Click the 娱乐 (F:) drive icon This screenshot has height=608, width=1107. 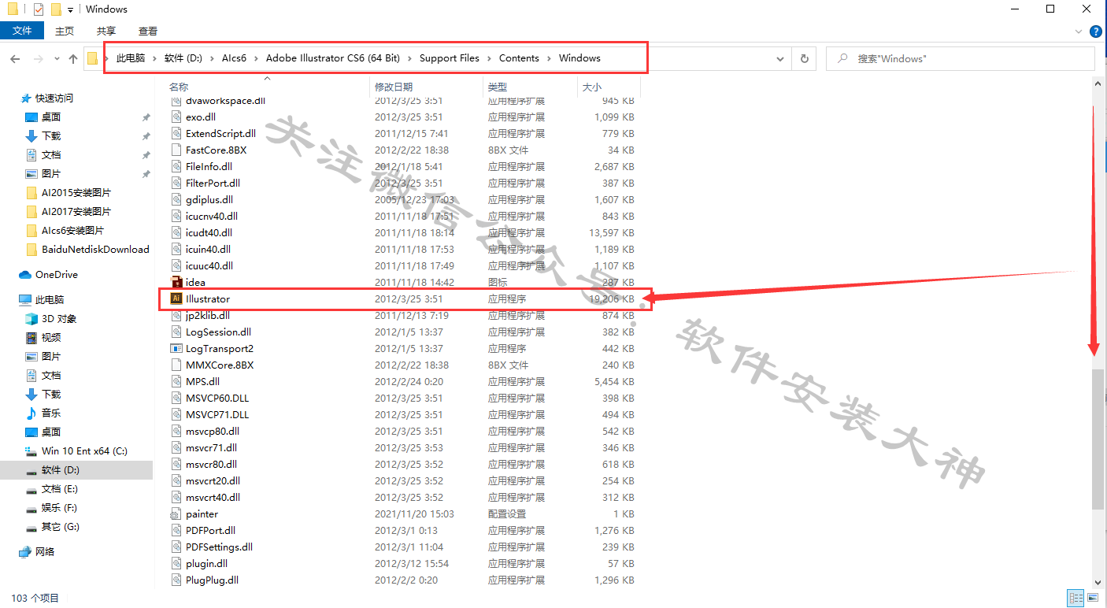tap(31, 508)
